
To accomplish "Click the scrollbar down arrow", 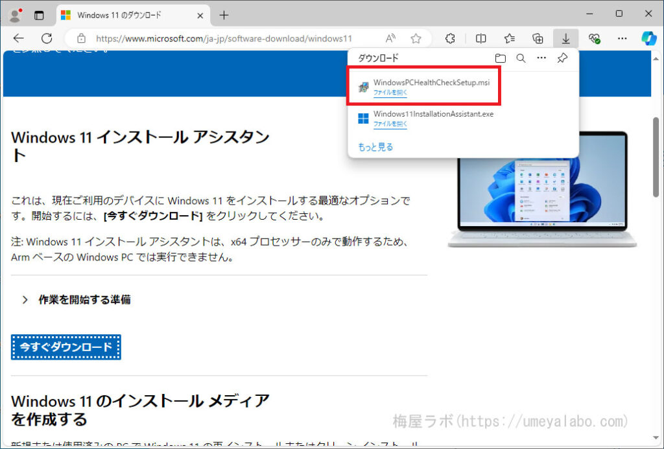I will 656,437.
